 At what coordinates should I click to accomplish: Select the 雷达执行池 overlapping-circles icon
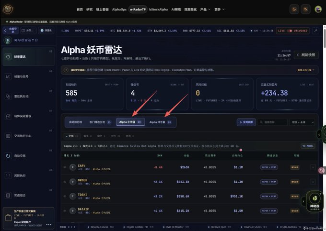pyautogui.click(x=8, y=97)
